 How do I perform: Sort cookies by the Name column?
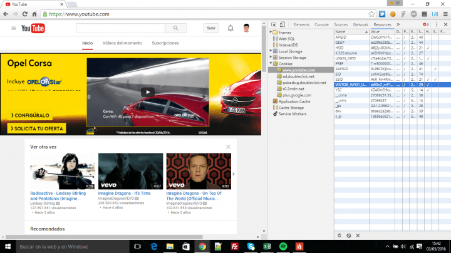(351, 31)
